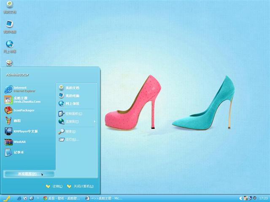270x202 pixels.
Task: Click the 17:23 taskbar clock
Action: coord(263,198)
